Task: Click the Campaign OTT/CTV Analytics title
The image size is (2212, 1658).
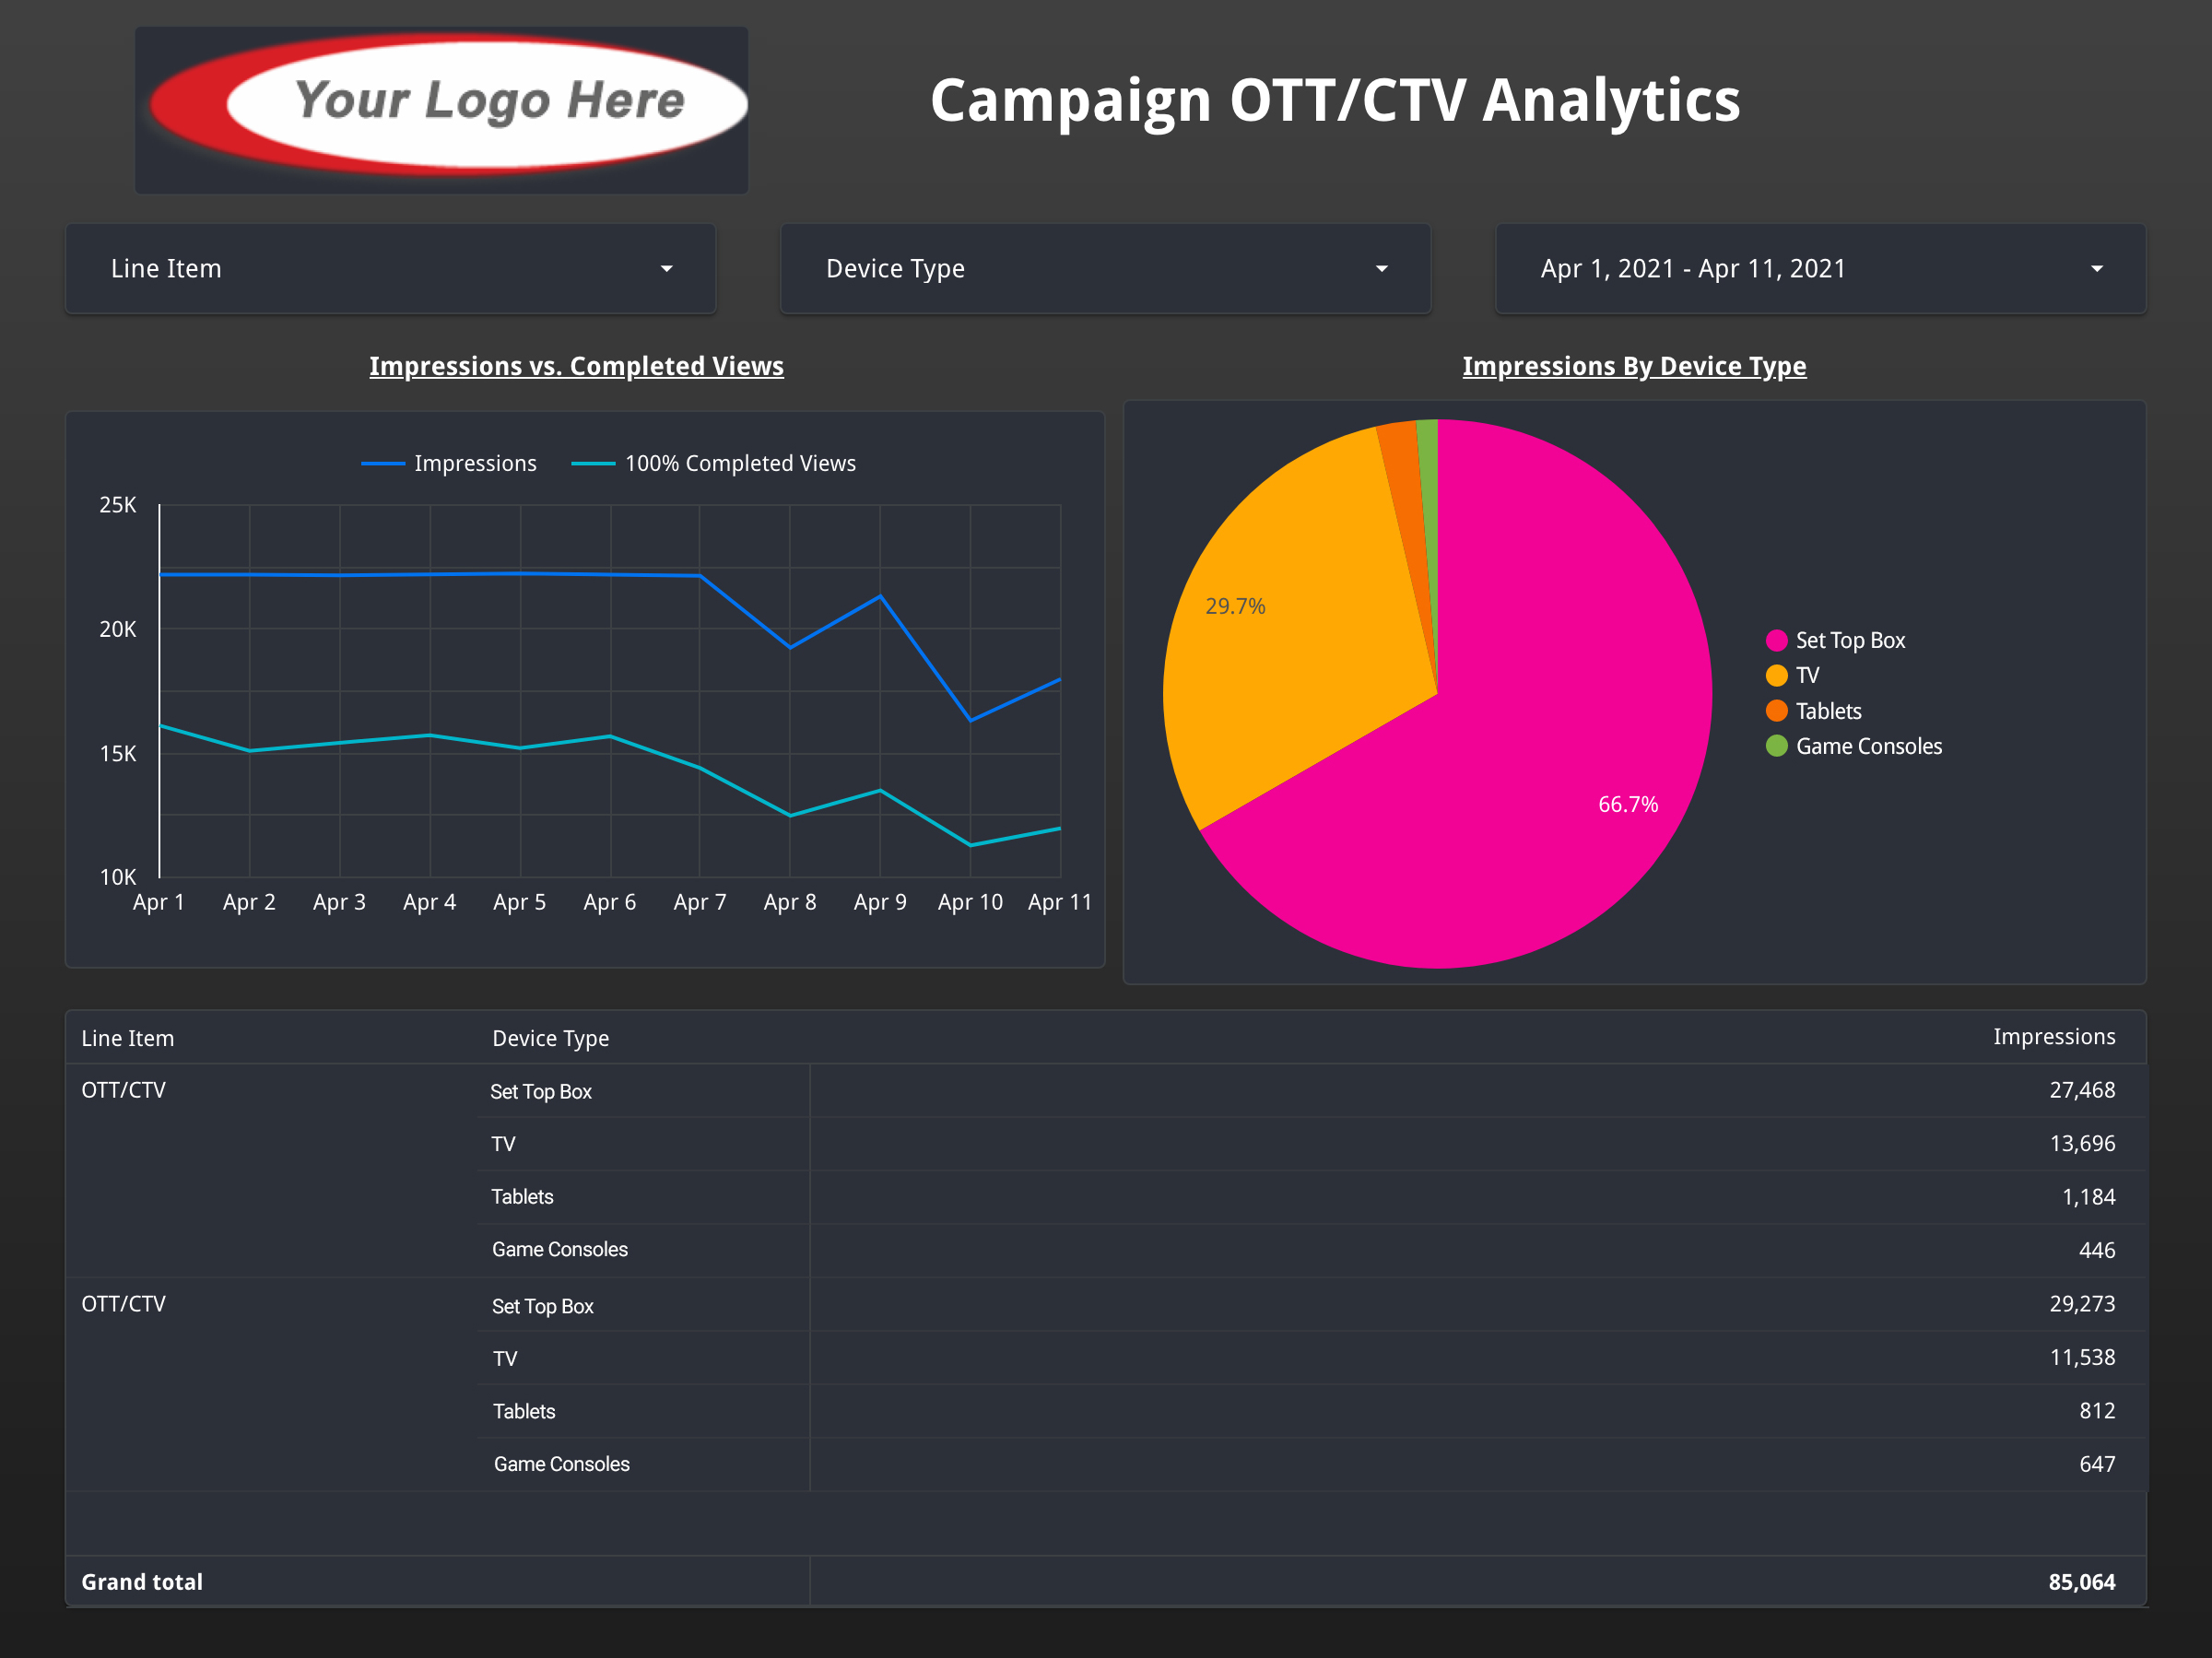Action: click(1335, 101)
